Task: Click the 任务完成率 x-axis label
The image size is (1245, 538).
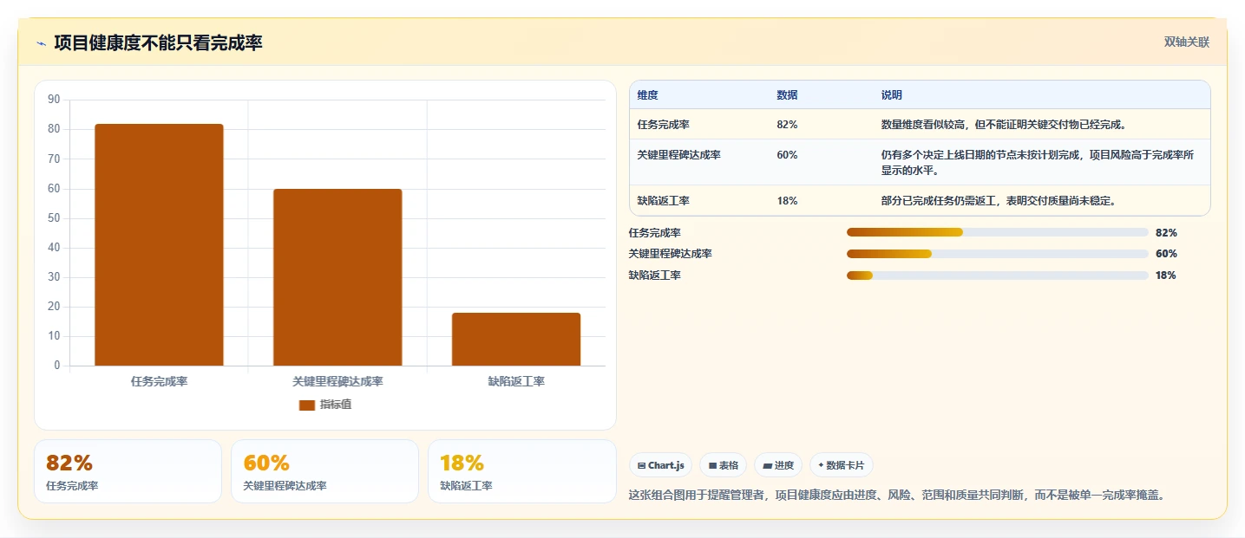Action: 159,381
